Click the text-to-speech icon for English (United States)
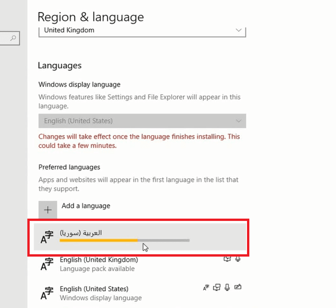The width and height of the screenshot is (336, 308). coord(217,288)
